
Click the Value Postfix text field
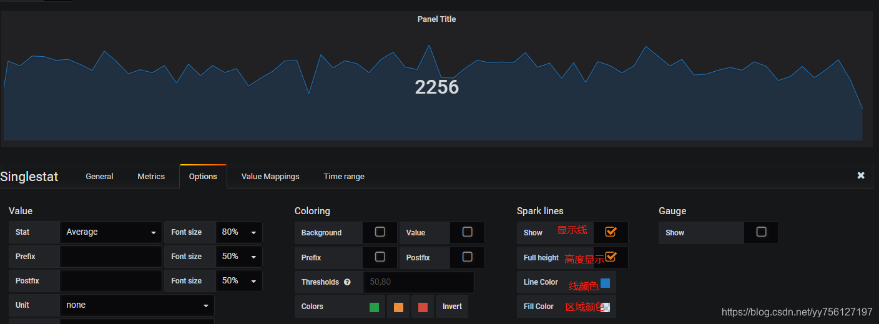coord(110,281)
